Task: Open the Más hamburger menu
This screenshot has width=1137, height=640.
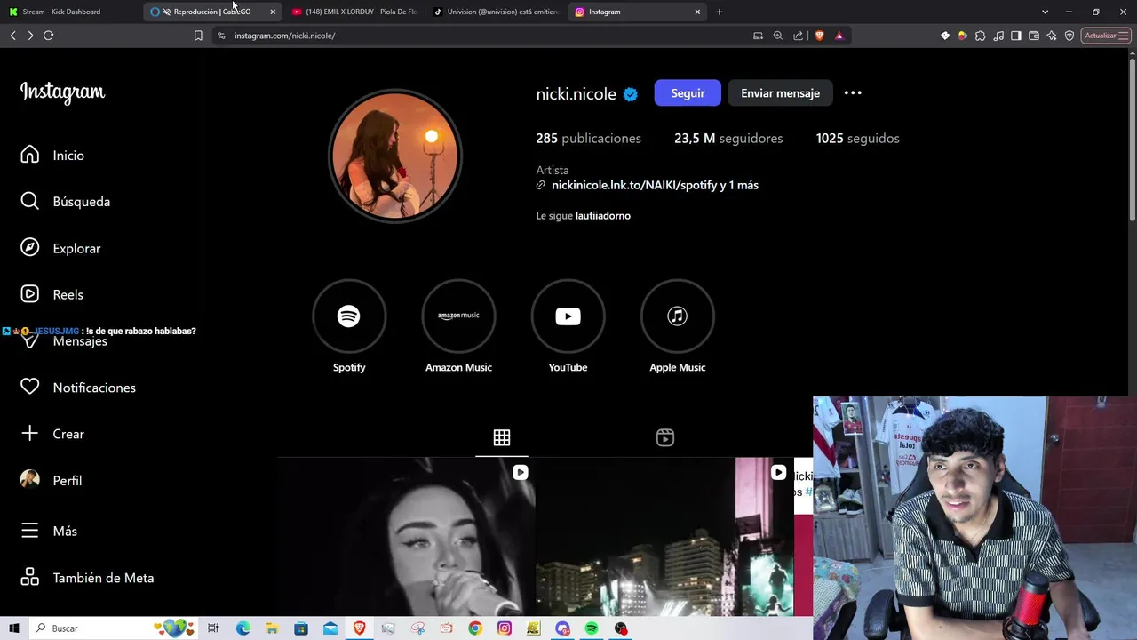Action: coord(30,531)
